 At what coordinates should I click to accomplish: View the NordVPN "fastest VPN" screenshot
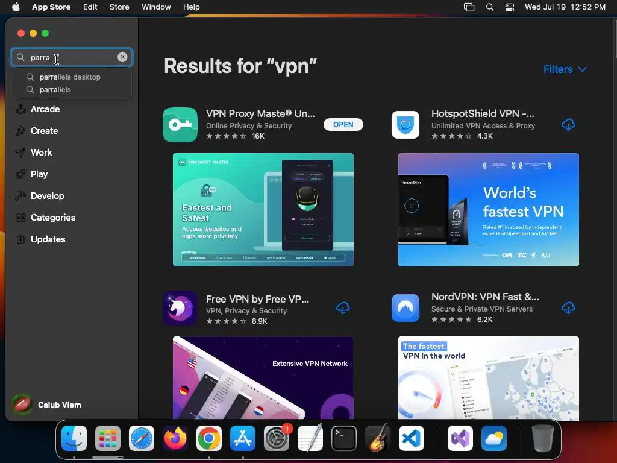tap(488, 377)
